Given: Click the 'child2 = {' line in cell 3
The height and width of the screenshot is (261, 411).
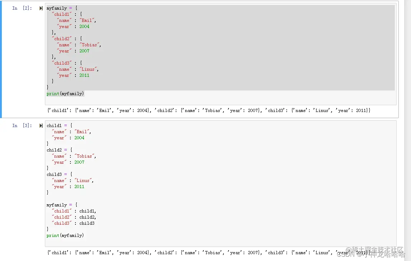Looking at the screenshot, I should point(60,150).
